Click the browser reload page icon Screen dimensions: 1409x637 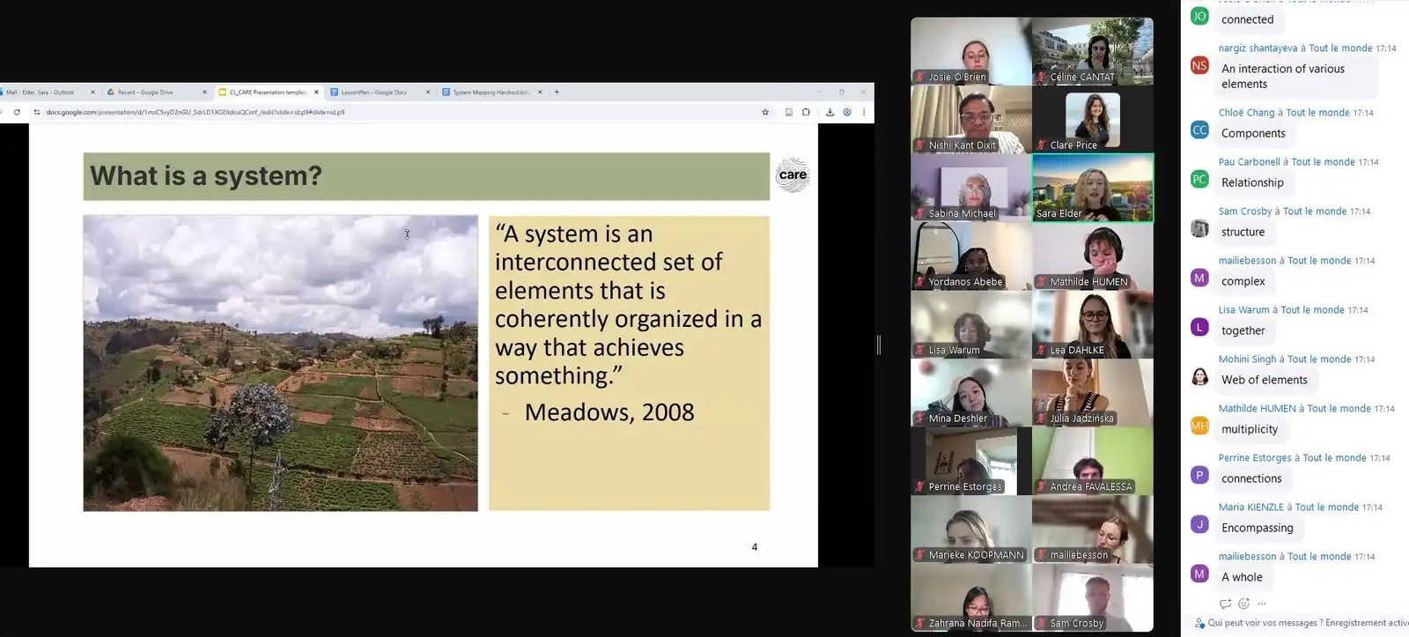tap(17, 112)
